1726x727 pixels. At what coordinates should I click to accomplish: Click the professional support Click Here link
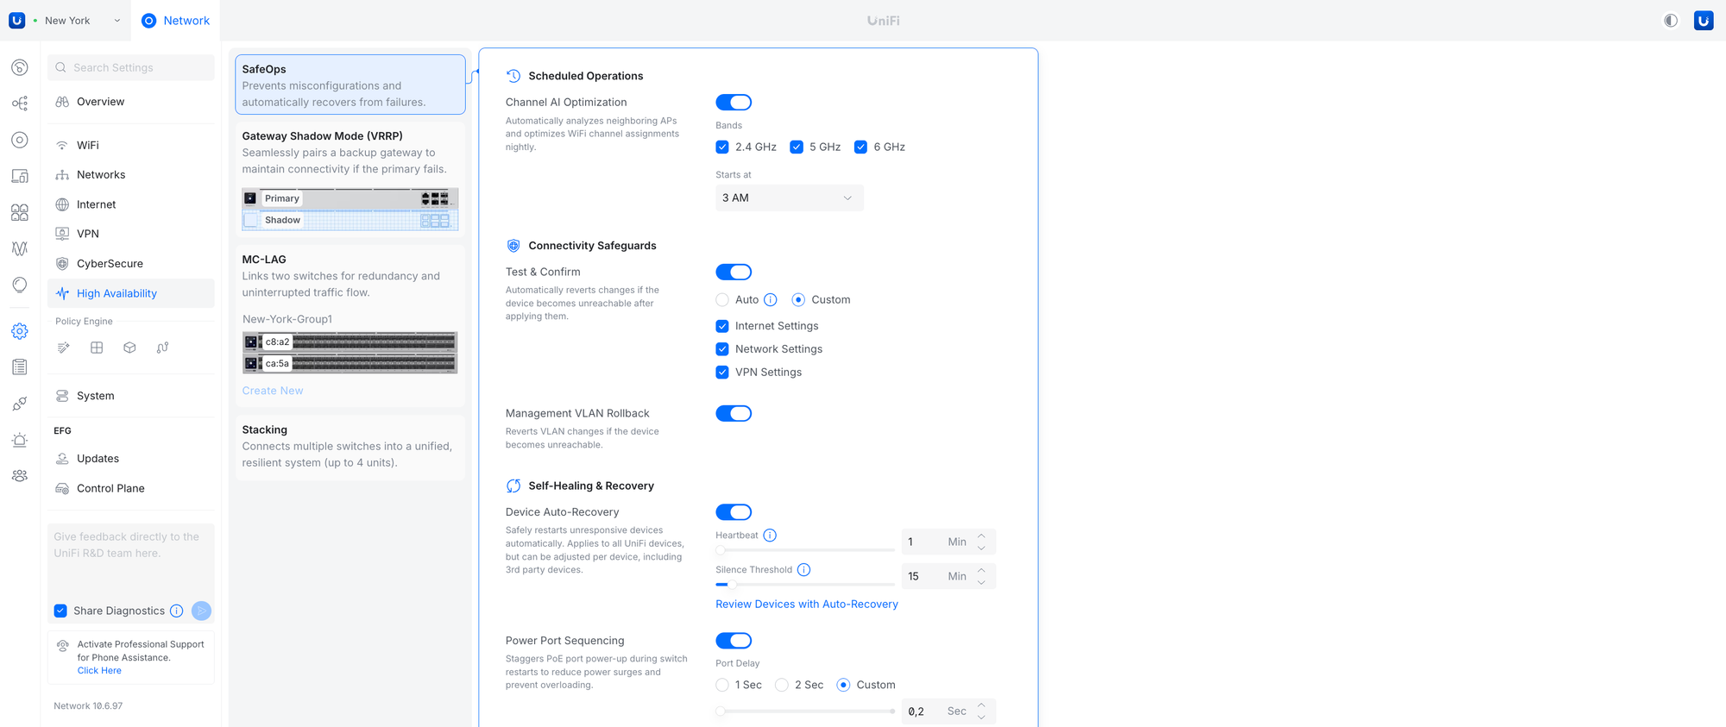point(99,671)
